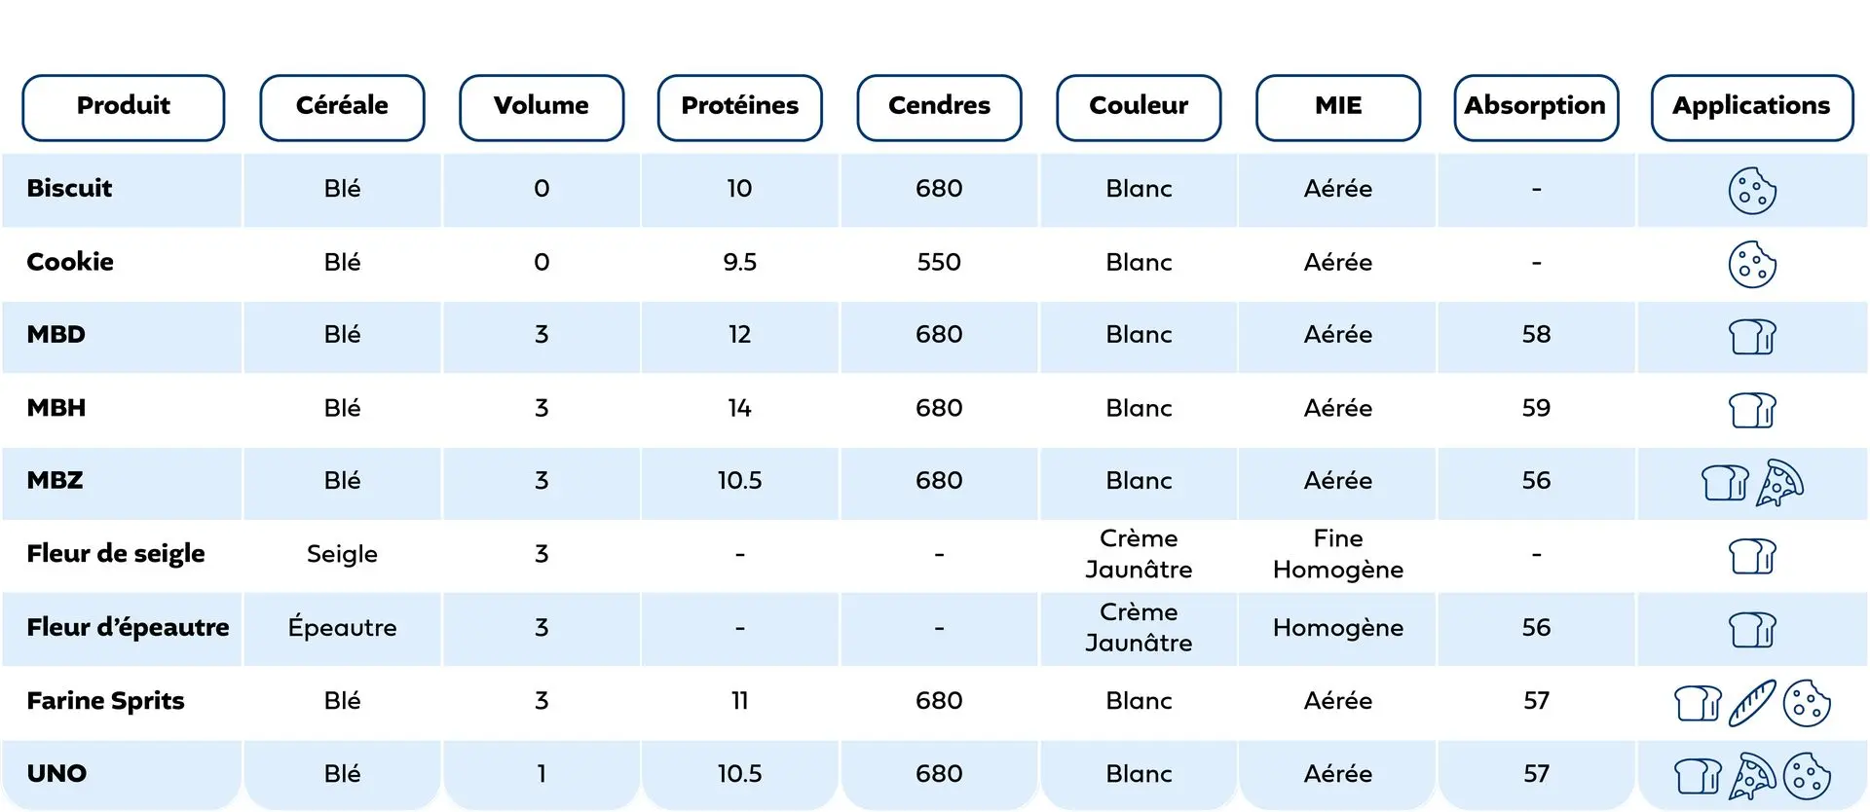Select the pizza slice icon in the MBZ row
This screenshot has height=812, width=1870.
pos(1780,483)
